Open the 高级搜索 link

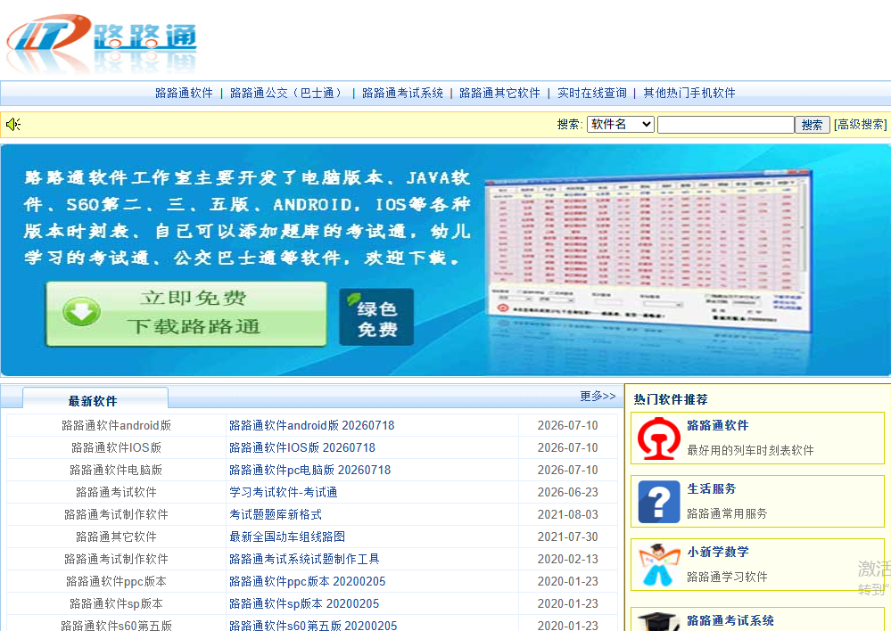[x=861, y=125]
